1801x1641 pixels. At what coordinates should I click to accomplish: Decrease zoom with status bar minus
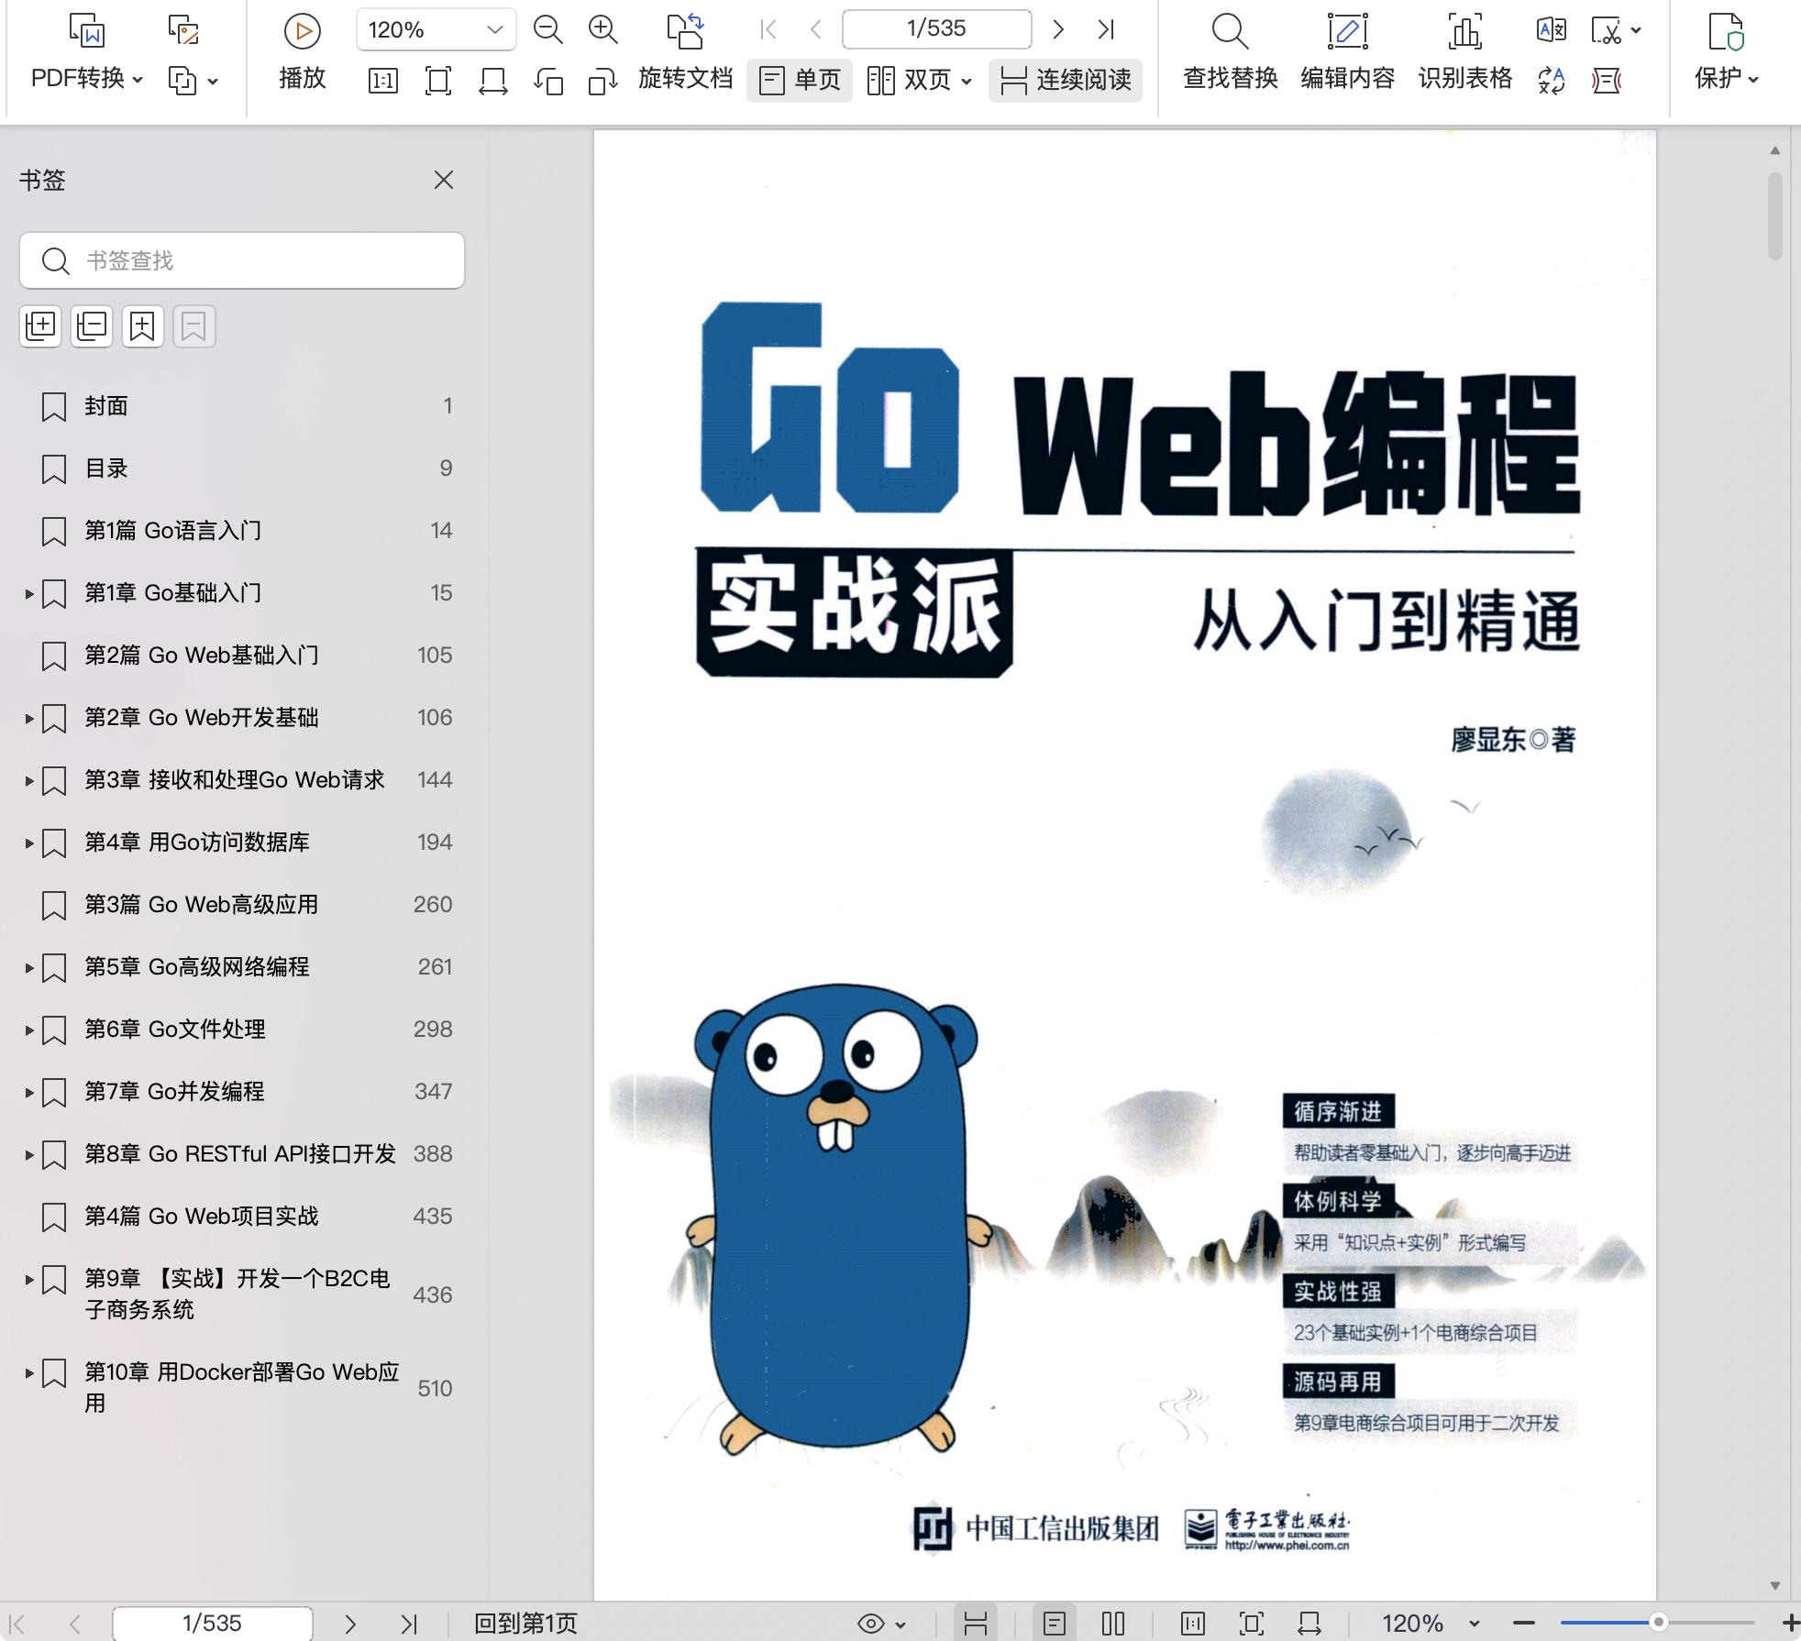tap(1524, 1623)
